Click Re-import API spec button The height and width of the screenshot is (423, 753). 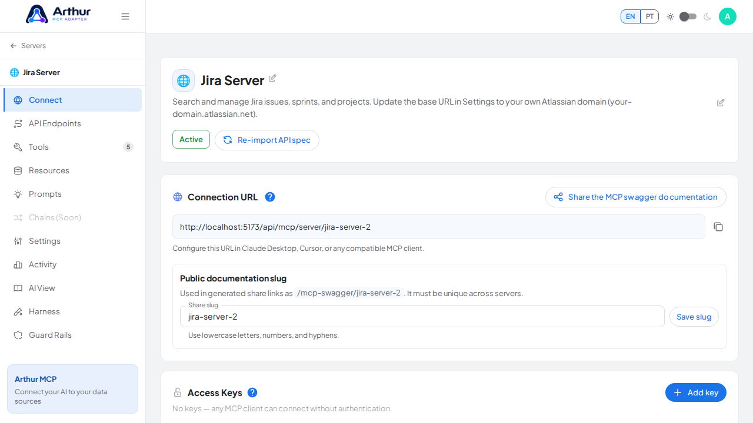pyautogui.click(x=267, y=140)
